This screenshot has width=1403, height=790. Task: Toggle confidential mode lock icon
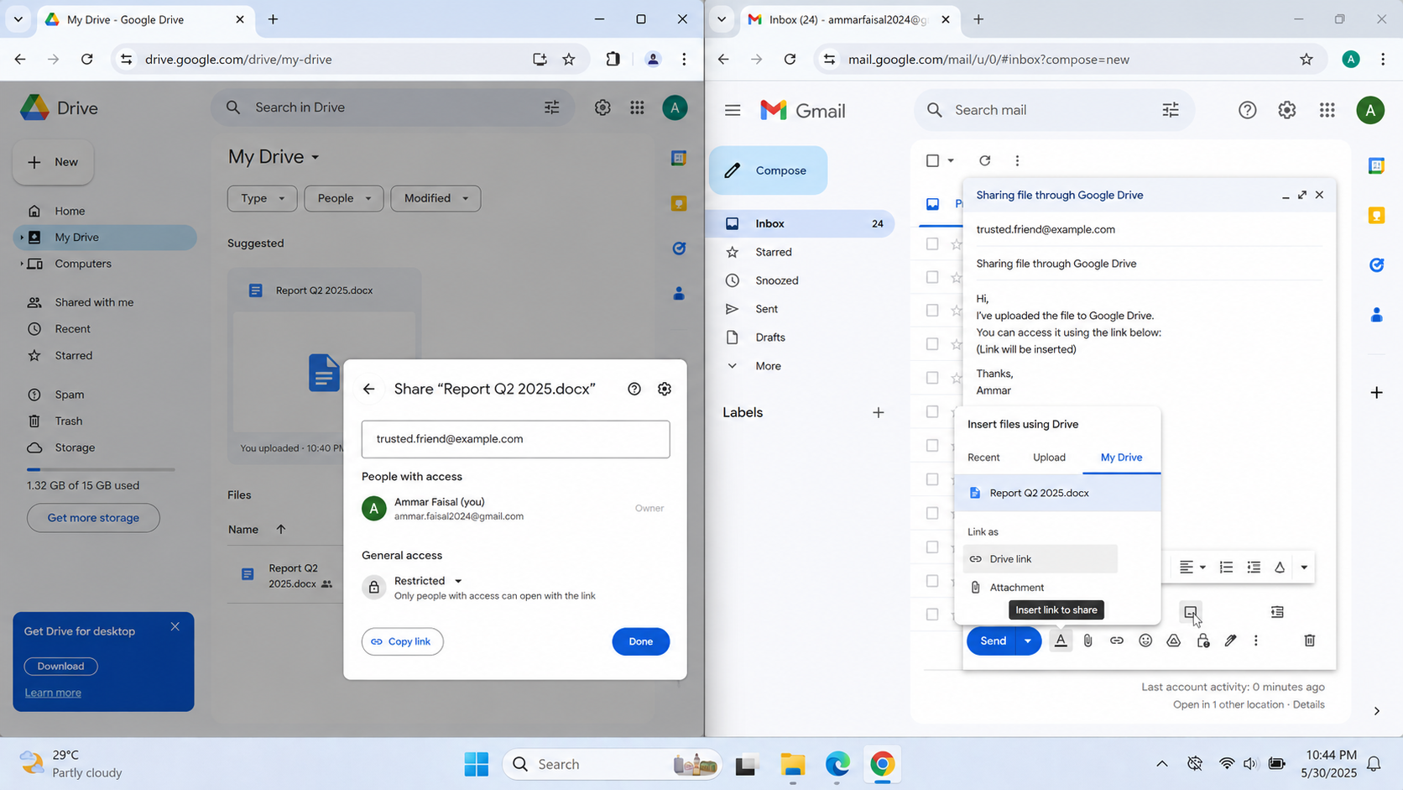1202,641
